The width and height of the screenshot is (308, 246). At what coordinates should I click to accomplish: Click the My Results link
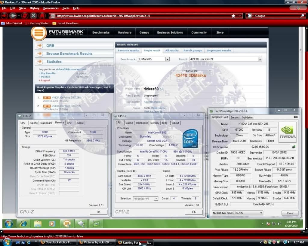tap(48, 73)
